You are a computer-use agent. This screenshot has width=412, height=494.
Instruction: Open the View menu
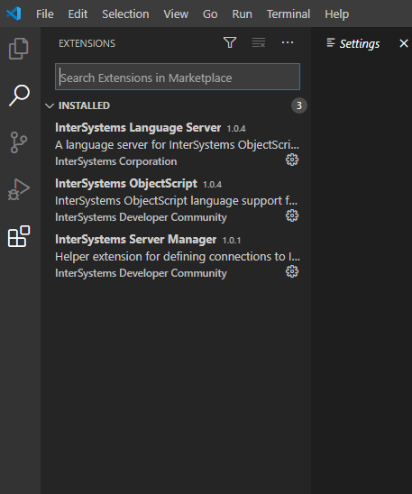coord(176,14)
